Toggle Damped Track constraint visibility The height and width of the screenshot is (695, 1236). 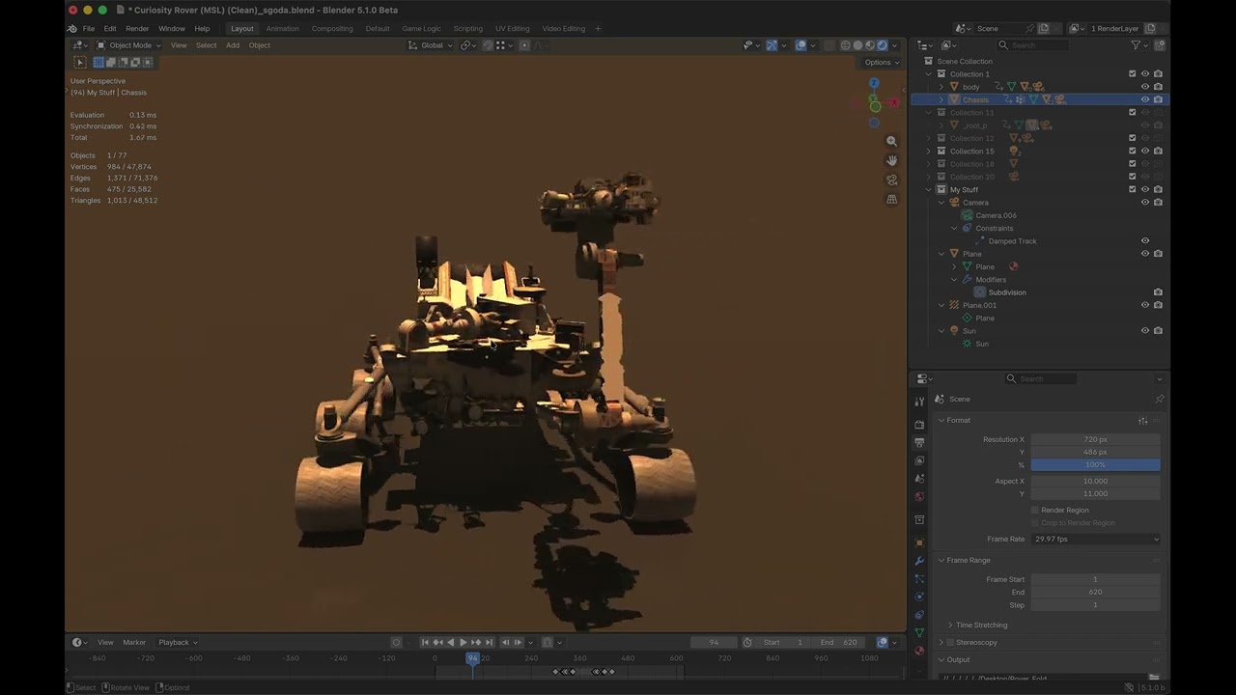tap(1145, 241)
